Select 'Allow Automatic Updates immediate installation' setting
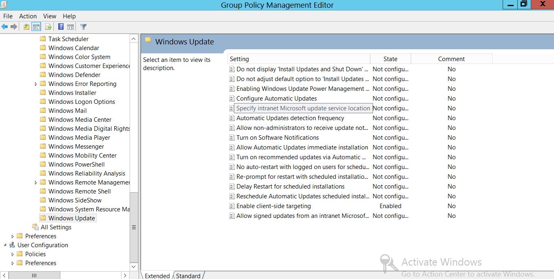The height and width of the screenshot is (279, 554). (x=302, y=147)
